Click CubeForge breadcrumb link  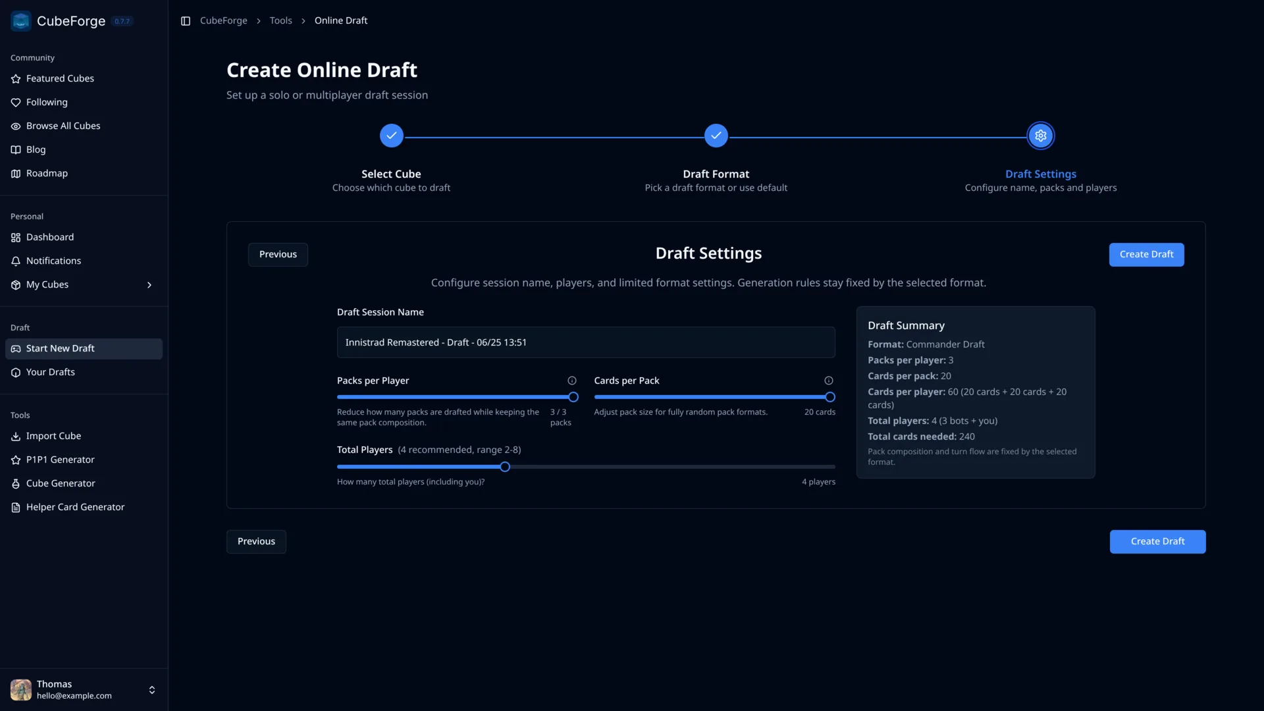pos(223,21)
